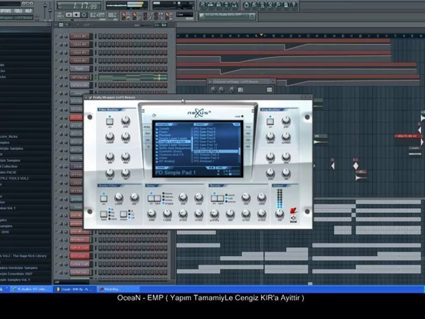Open the Playlist view from shortcut toolbar

[x=203, y=5]
